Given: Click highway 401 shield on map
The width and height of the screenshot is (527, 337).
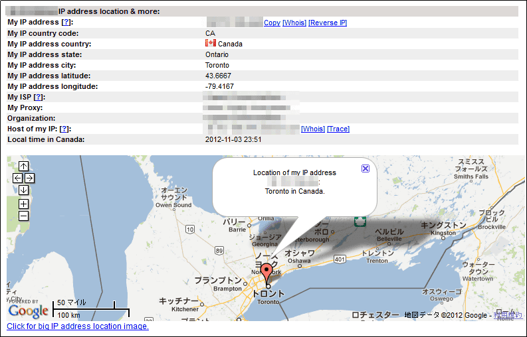Looking at the screenshot, I should pyautogui.click(x=340, y=259).
